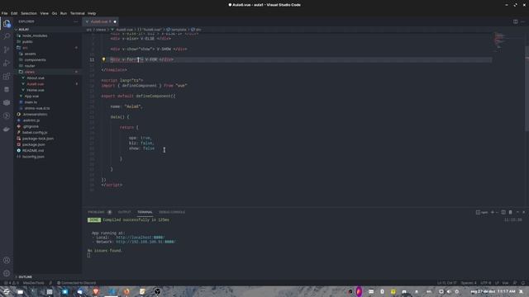Expand the node_modules folder

coord(35,35)
